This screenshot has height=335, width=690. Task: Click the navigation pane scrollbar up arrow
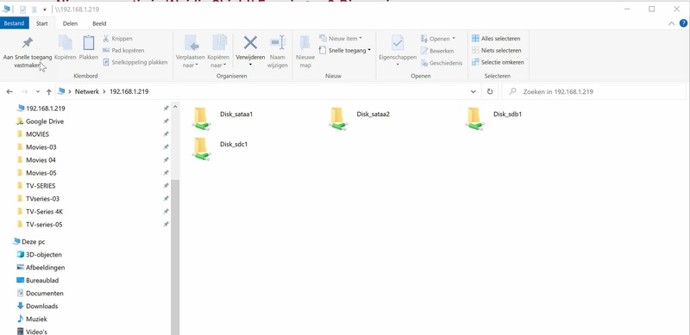(175, 107)
